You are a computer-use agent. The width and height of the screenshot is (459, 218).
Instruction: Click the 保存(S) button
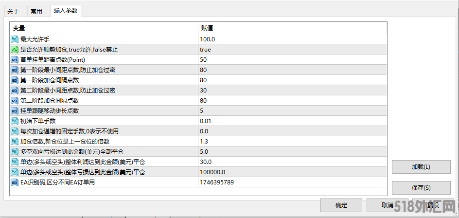click(x=421, y=188)
